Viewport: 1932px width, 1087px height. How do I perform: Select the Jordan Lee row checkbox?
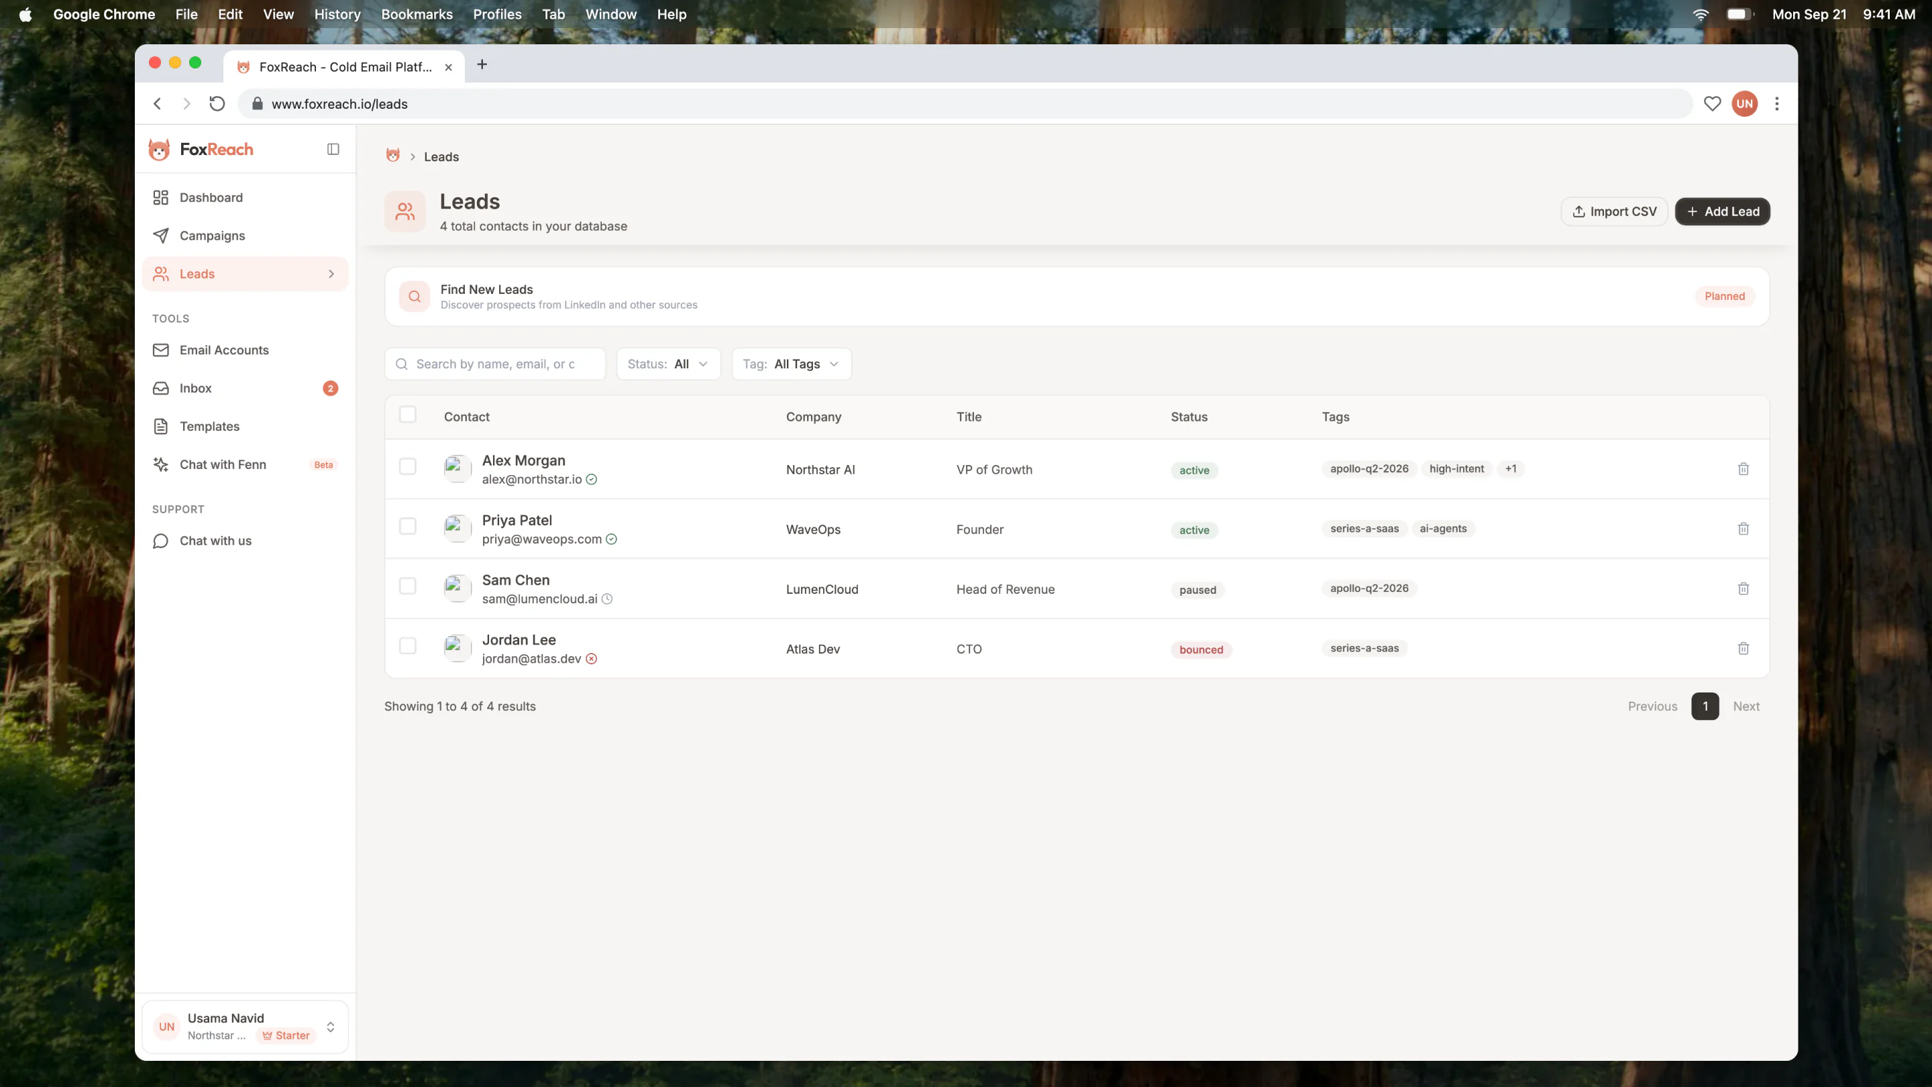coord(407,646)
